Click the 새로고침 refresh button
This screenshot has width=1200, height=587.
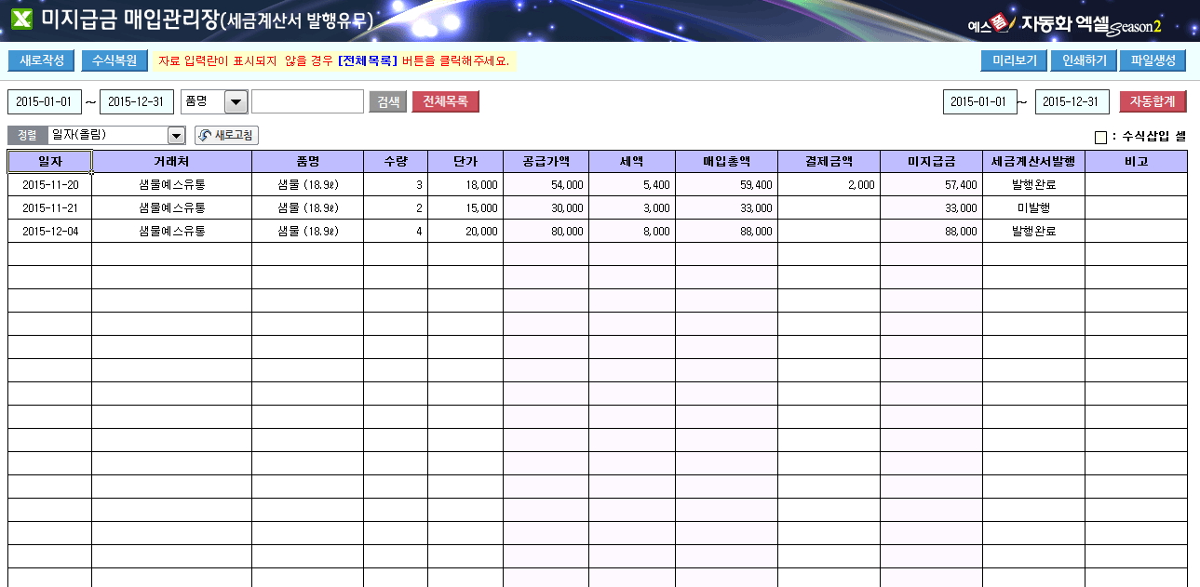[x=226, y=136]
